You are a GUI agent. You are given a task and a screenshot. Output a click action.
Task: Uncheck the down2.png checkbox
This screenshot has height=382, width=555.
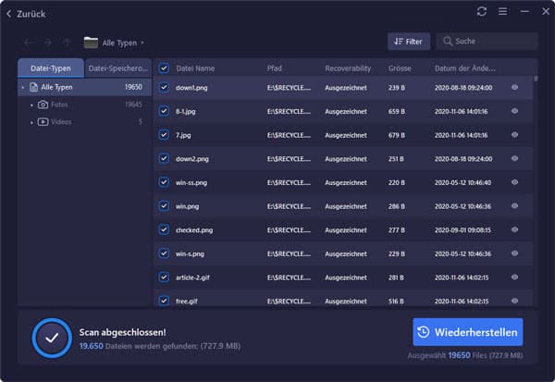coord(164,158)
